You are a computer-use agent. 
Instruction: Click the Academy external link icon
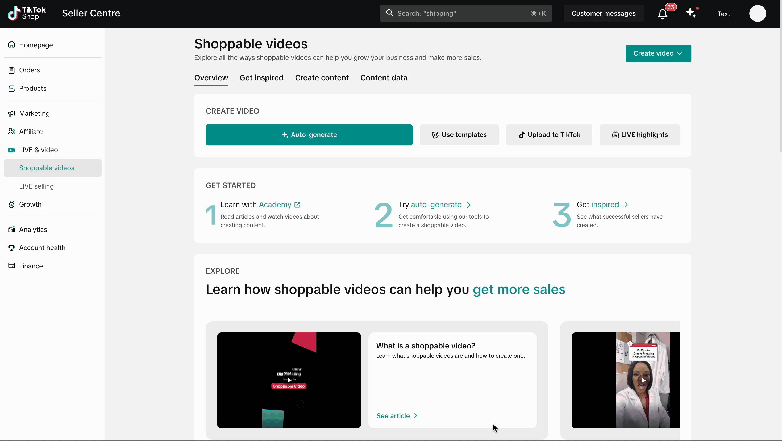tap(297, 205)
